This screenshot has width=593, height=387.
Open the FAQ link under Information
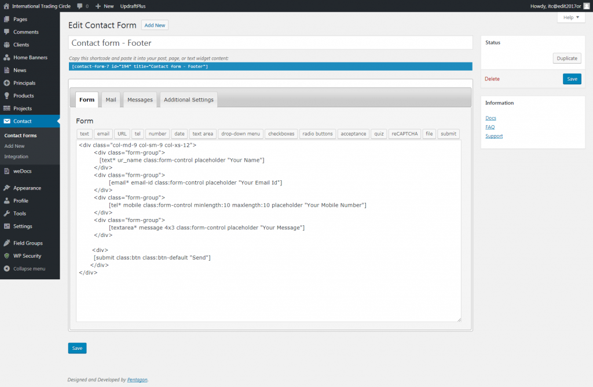pyautogui.click(x=490, y=127)
